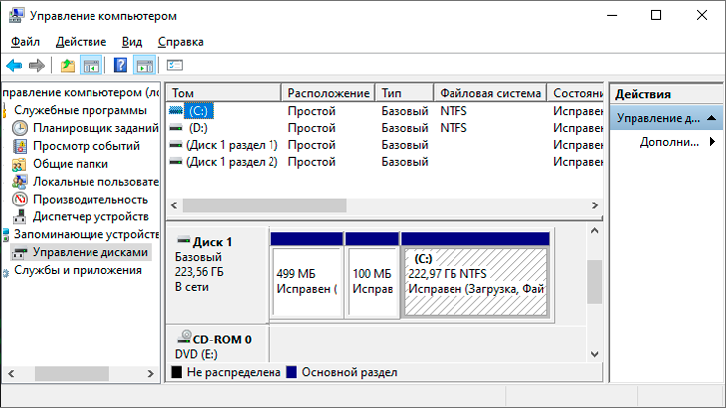
Task: Click the black Не распределена legend swatch
Action: click(176, 372)
